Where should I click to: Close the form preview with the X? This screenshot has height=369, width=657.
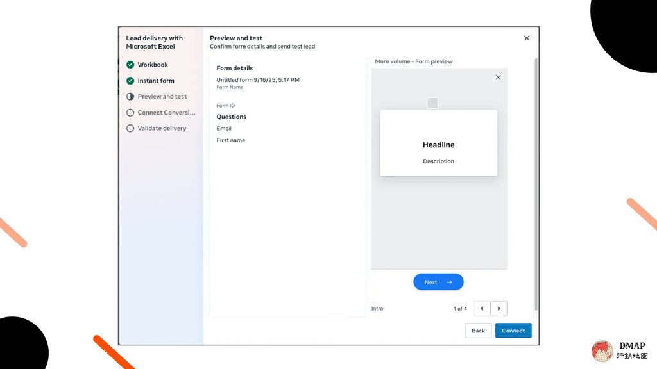click(498, 78)
